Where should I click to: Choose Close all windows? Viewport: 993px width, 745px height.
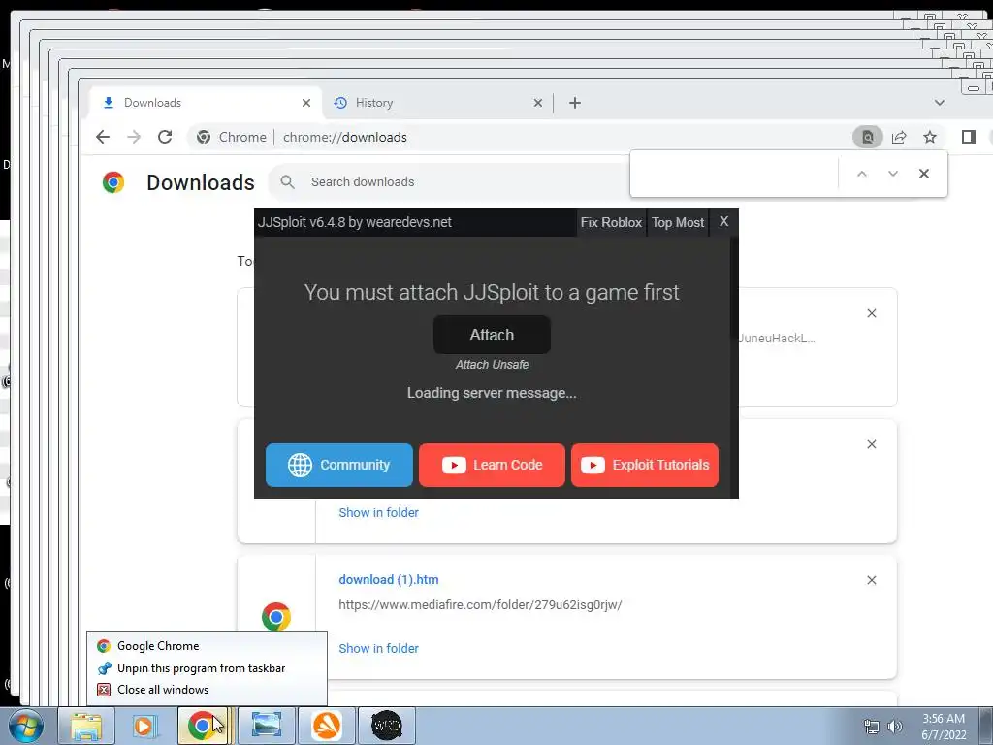pos(207,690)
